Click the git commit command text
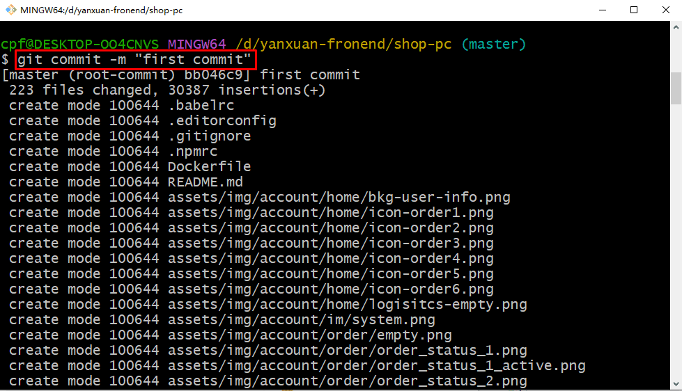682x391 pixels. 134,60
